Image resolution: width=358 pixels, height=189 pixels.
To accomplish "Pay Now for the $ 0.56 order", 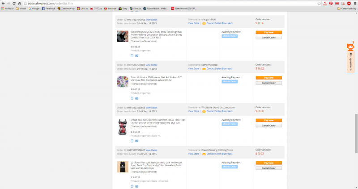I will [268, 33].
